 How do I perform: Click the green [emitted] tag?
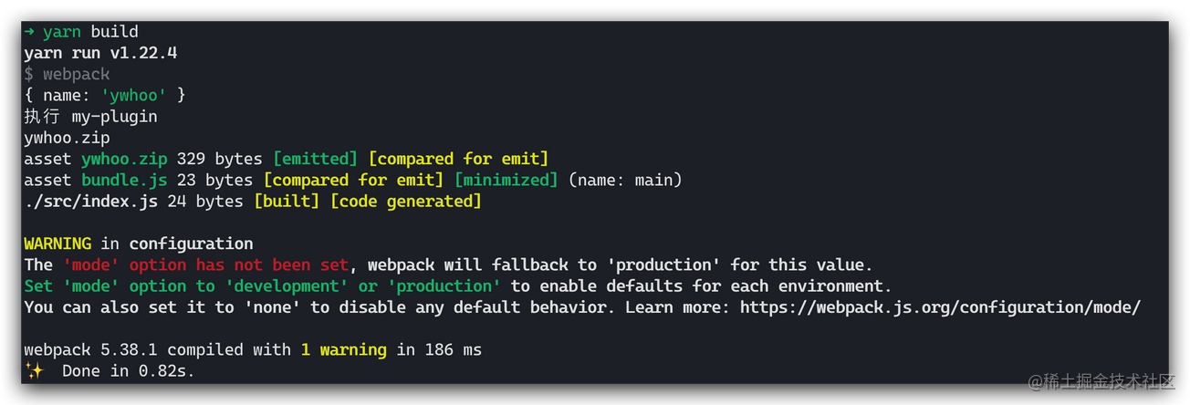pos(315,160)
